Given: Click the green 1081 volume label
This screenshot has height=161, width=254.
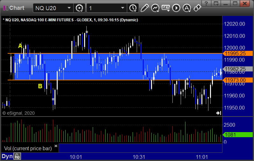Looking at the screenshot, I should tap(238, 135).
